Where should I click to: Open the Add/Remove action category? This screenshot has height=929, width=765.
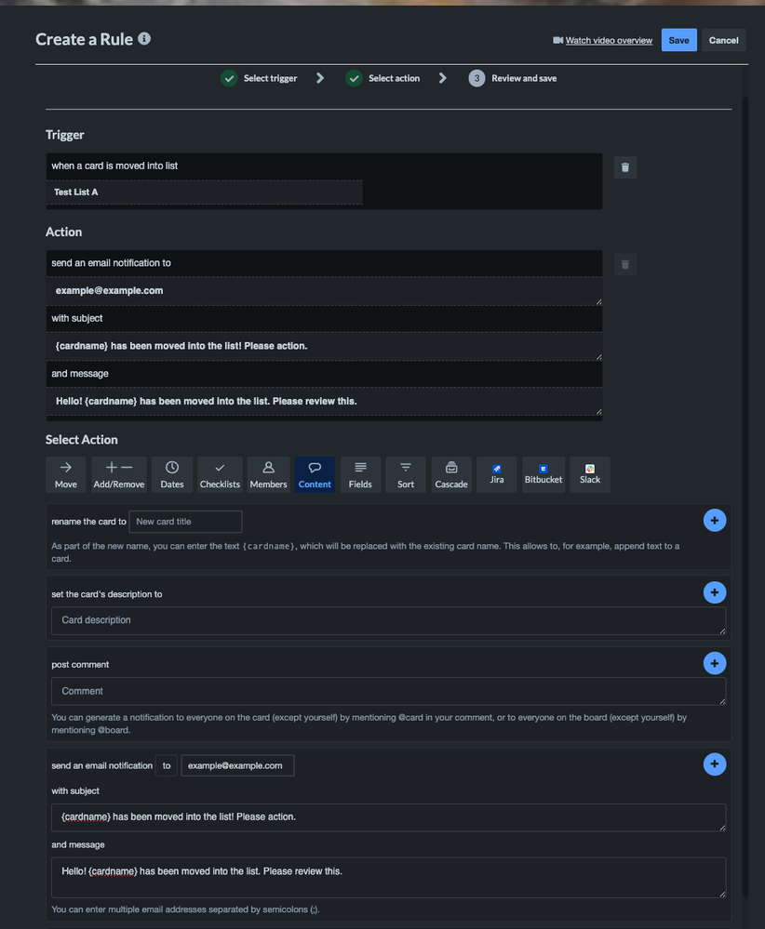pyautogui.click(x=116, y=474)
